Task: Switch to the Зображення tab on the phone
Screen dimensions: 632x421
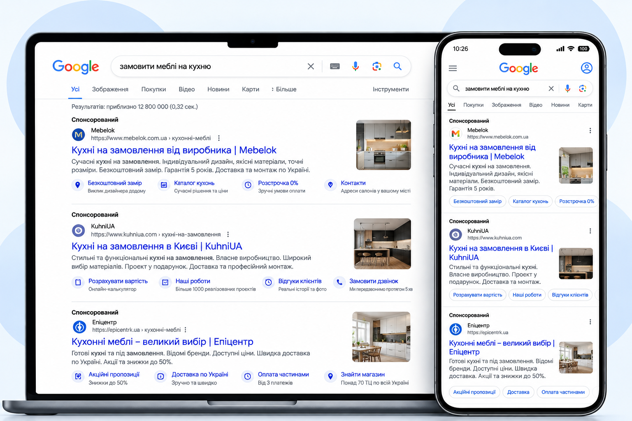Action: (507, 105)
